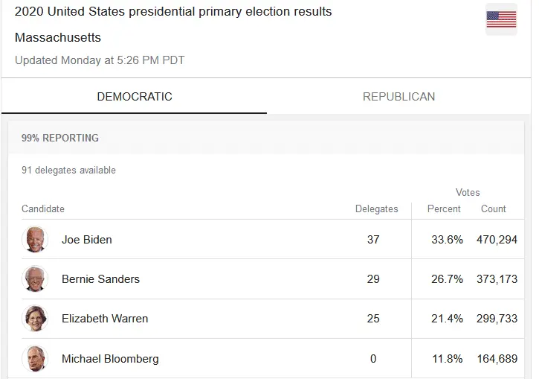This screenshot has height=379, width=539.
Task: Switch to the Republican tab
Action: coord(398,97)
